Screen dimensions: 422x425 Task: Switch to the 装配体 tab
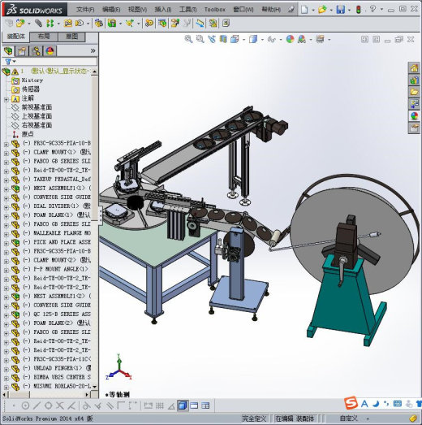tap(15, 36)
